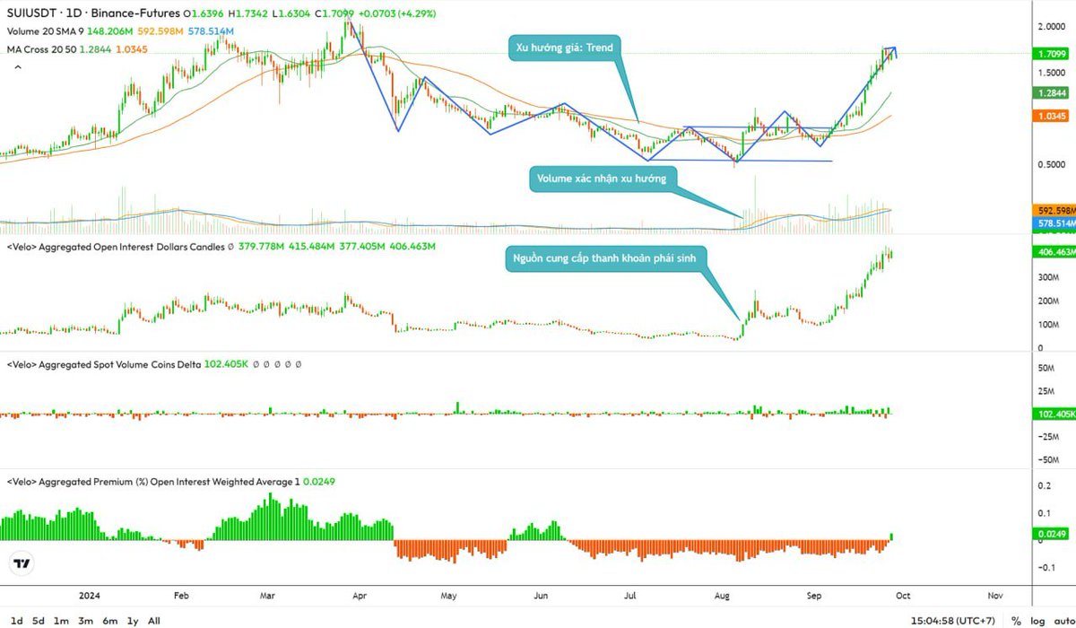Select the 1d time range button

pyautogui.click(x=16, y=620)
